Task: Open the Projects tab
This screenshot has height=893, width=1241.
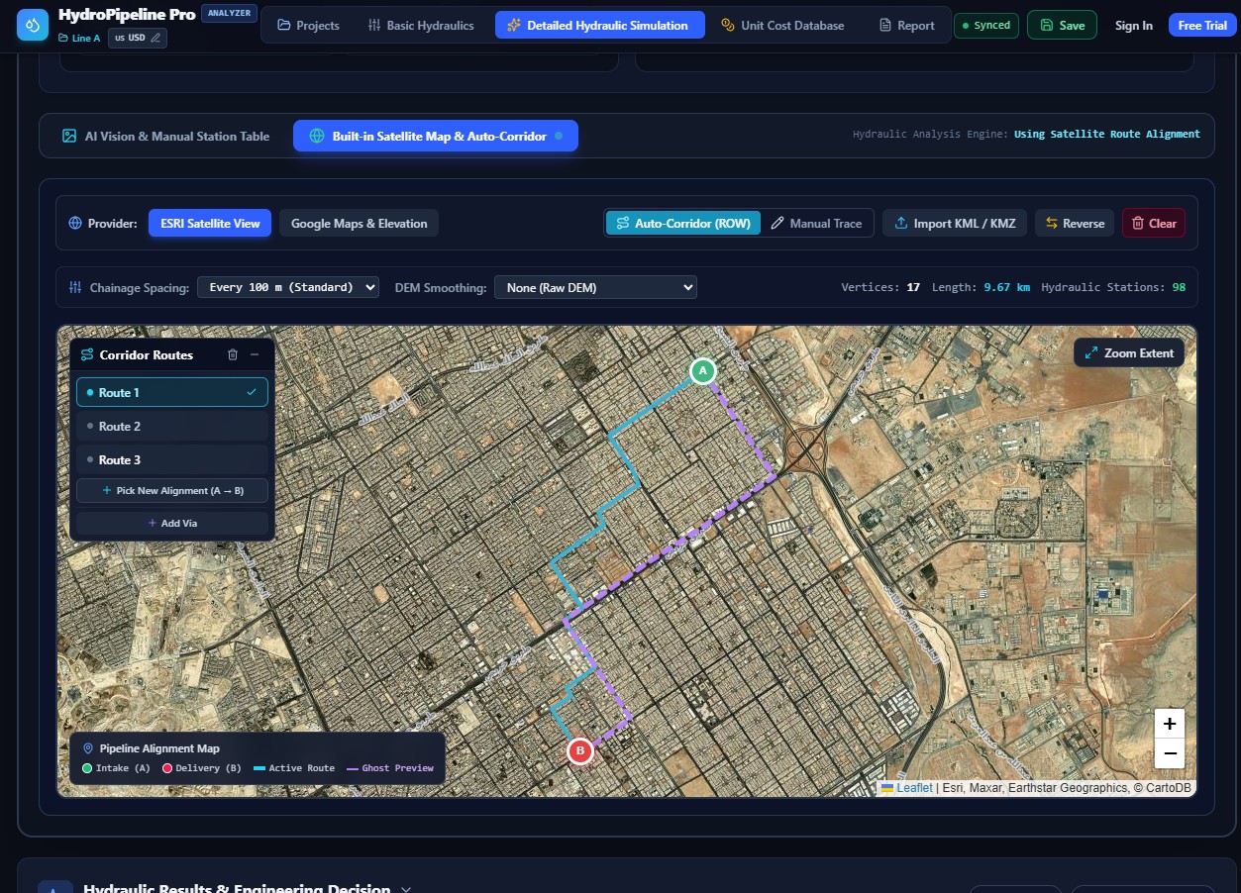Action: [x=308, y=26]
